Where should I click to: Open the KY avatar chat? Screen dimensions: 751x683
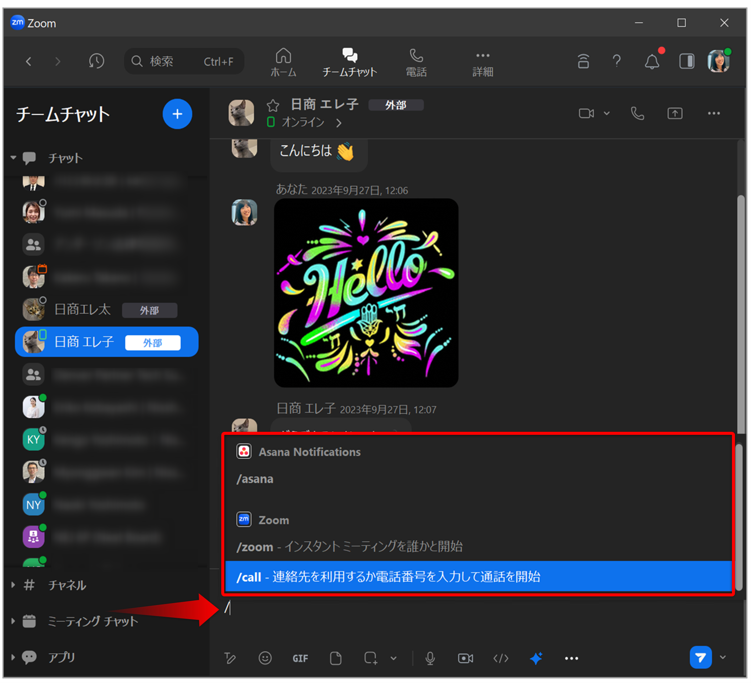[x=33, y=439]
